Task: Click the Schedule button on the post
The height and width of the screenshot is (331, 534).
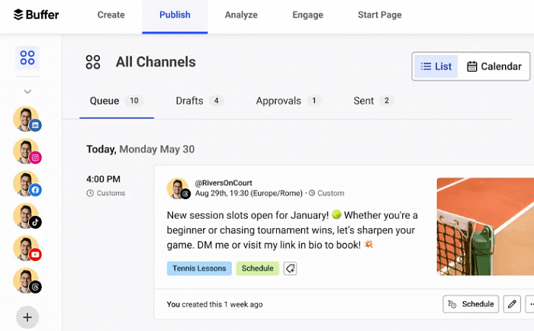Action: pos(471,304)
